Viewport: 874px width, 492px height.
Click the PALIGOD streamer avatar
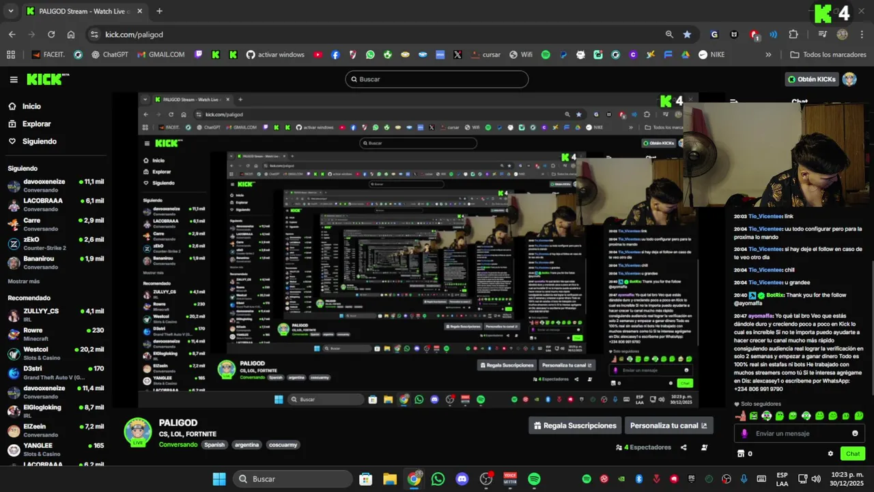(x=137, y=431)
